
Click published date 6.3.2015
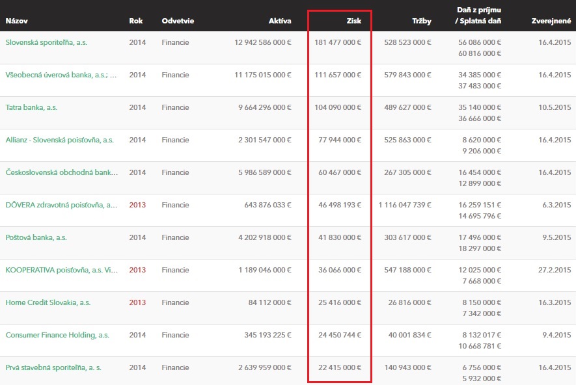(x=556, y=205)
